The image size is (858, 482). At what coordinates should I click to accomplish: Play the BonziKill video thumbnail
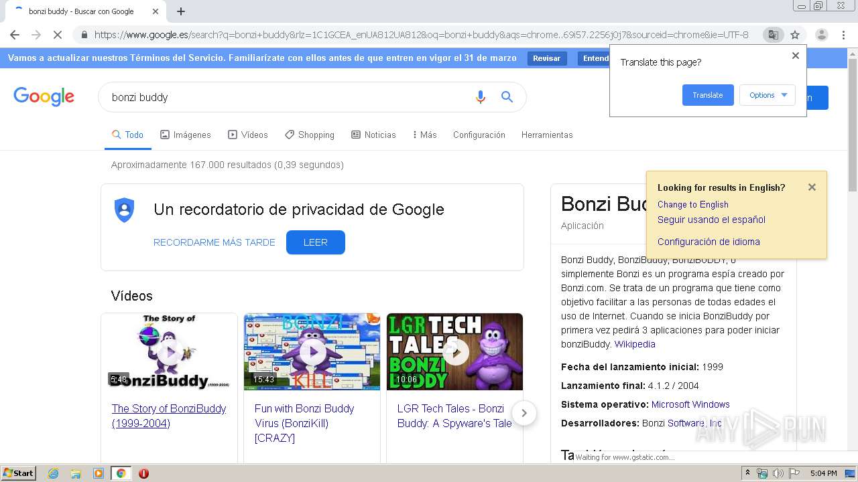pyautogui.click(x=312, y=351)
